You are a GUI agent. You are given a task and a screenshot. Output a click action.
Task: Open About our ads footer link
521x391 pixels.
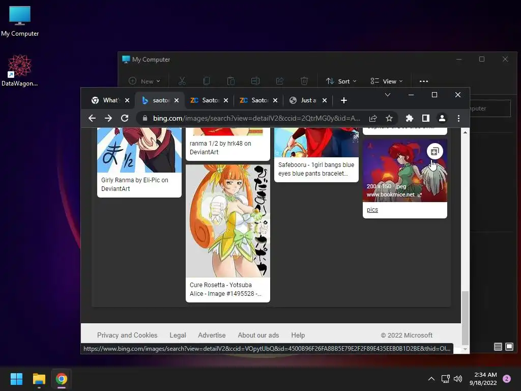pos(258,335)
